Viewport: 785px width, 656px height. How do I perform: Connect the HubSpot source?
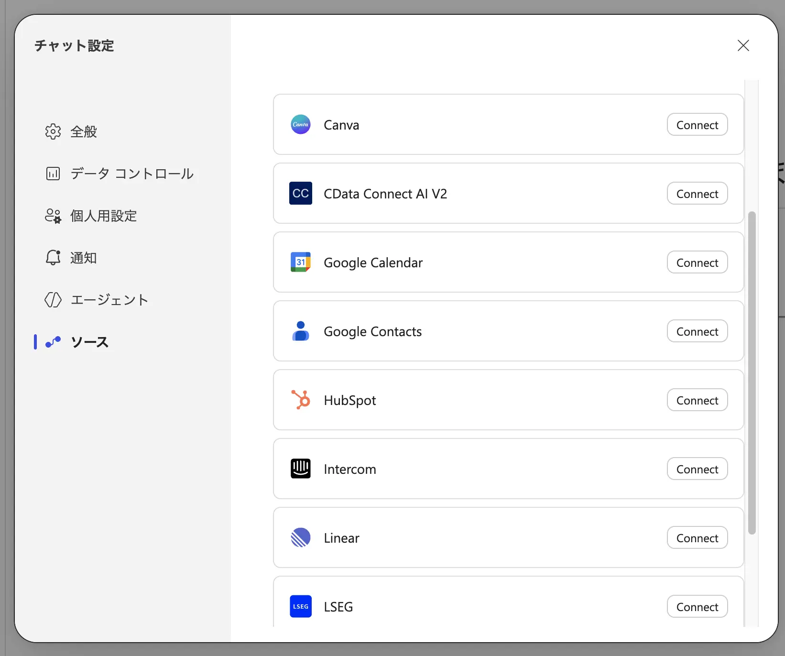click(x=697, y=400)
